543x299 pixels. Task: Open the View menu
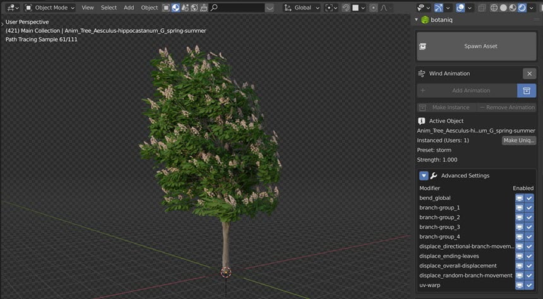(x=88, y=8)
